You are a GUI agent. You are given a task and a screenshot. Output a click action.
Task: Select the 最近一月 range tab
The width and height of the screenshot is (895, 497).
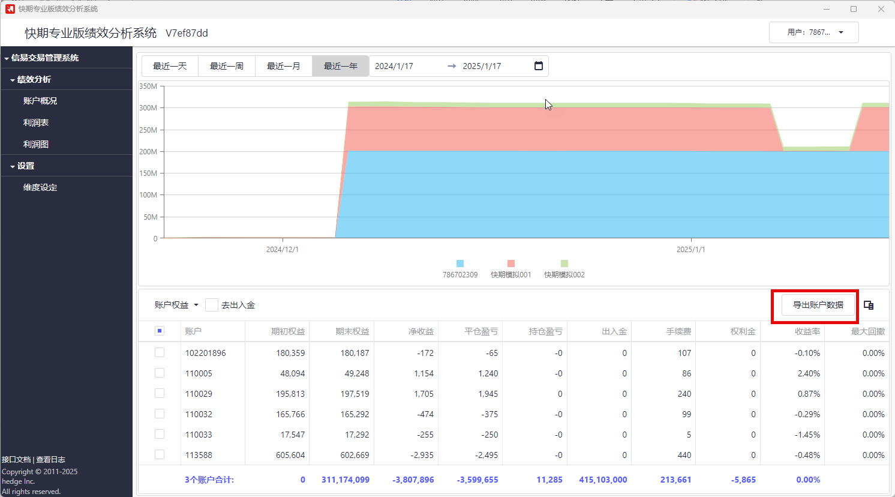(284, 66)
